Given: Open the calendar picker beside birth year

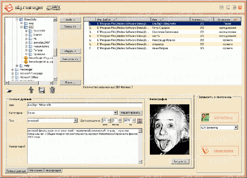Looking at the screenshot, I should pos(140,121).
